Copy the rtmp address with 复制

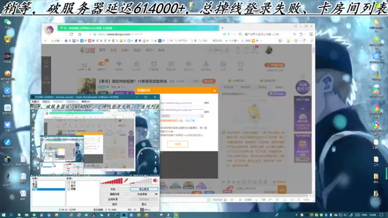[207, 103]
